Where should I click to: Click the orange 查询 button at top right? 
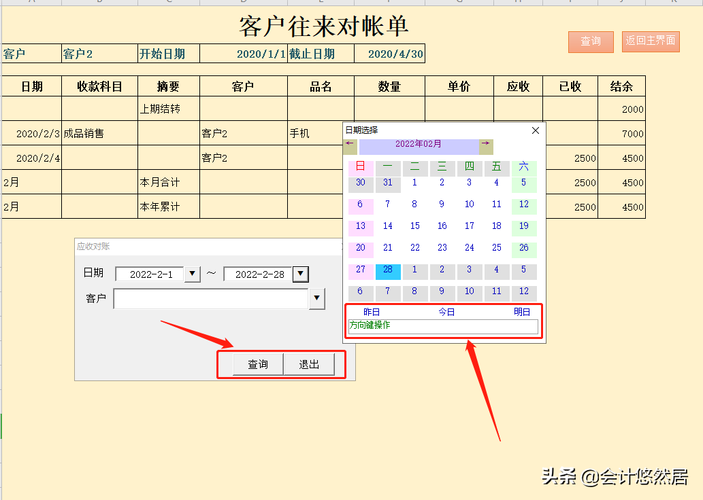pyautogui.click(x=590, y=41)
